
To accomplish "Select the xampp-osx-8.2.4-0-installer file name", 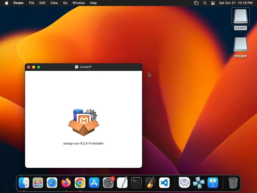I will (83, 143).
